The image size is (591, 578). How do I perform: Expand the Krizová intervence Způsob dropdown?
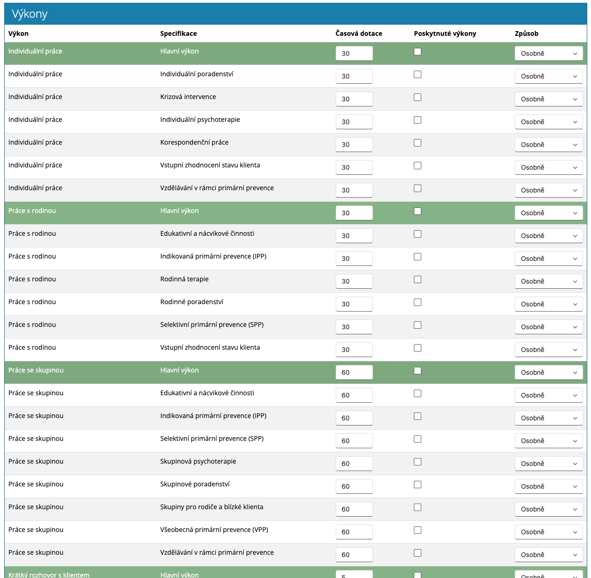549,99
